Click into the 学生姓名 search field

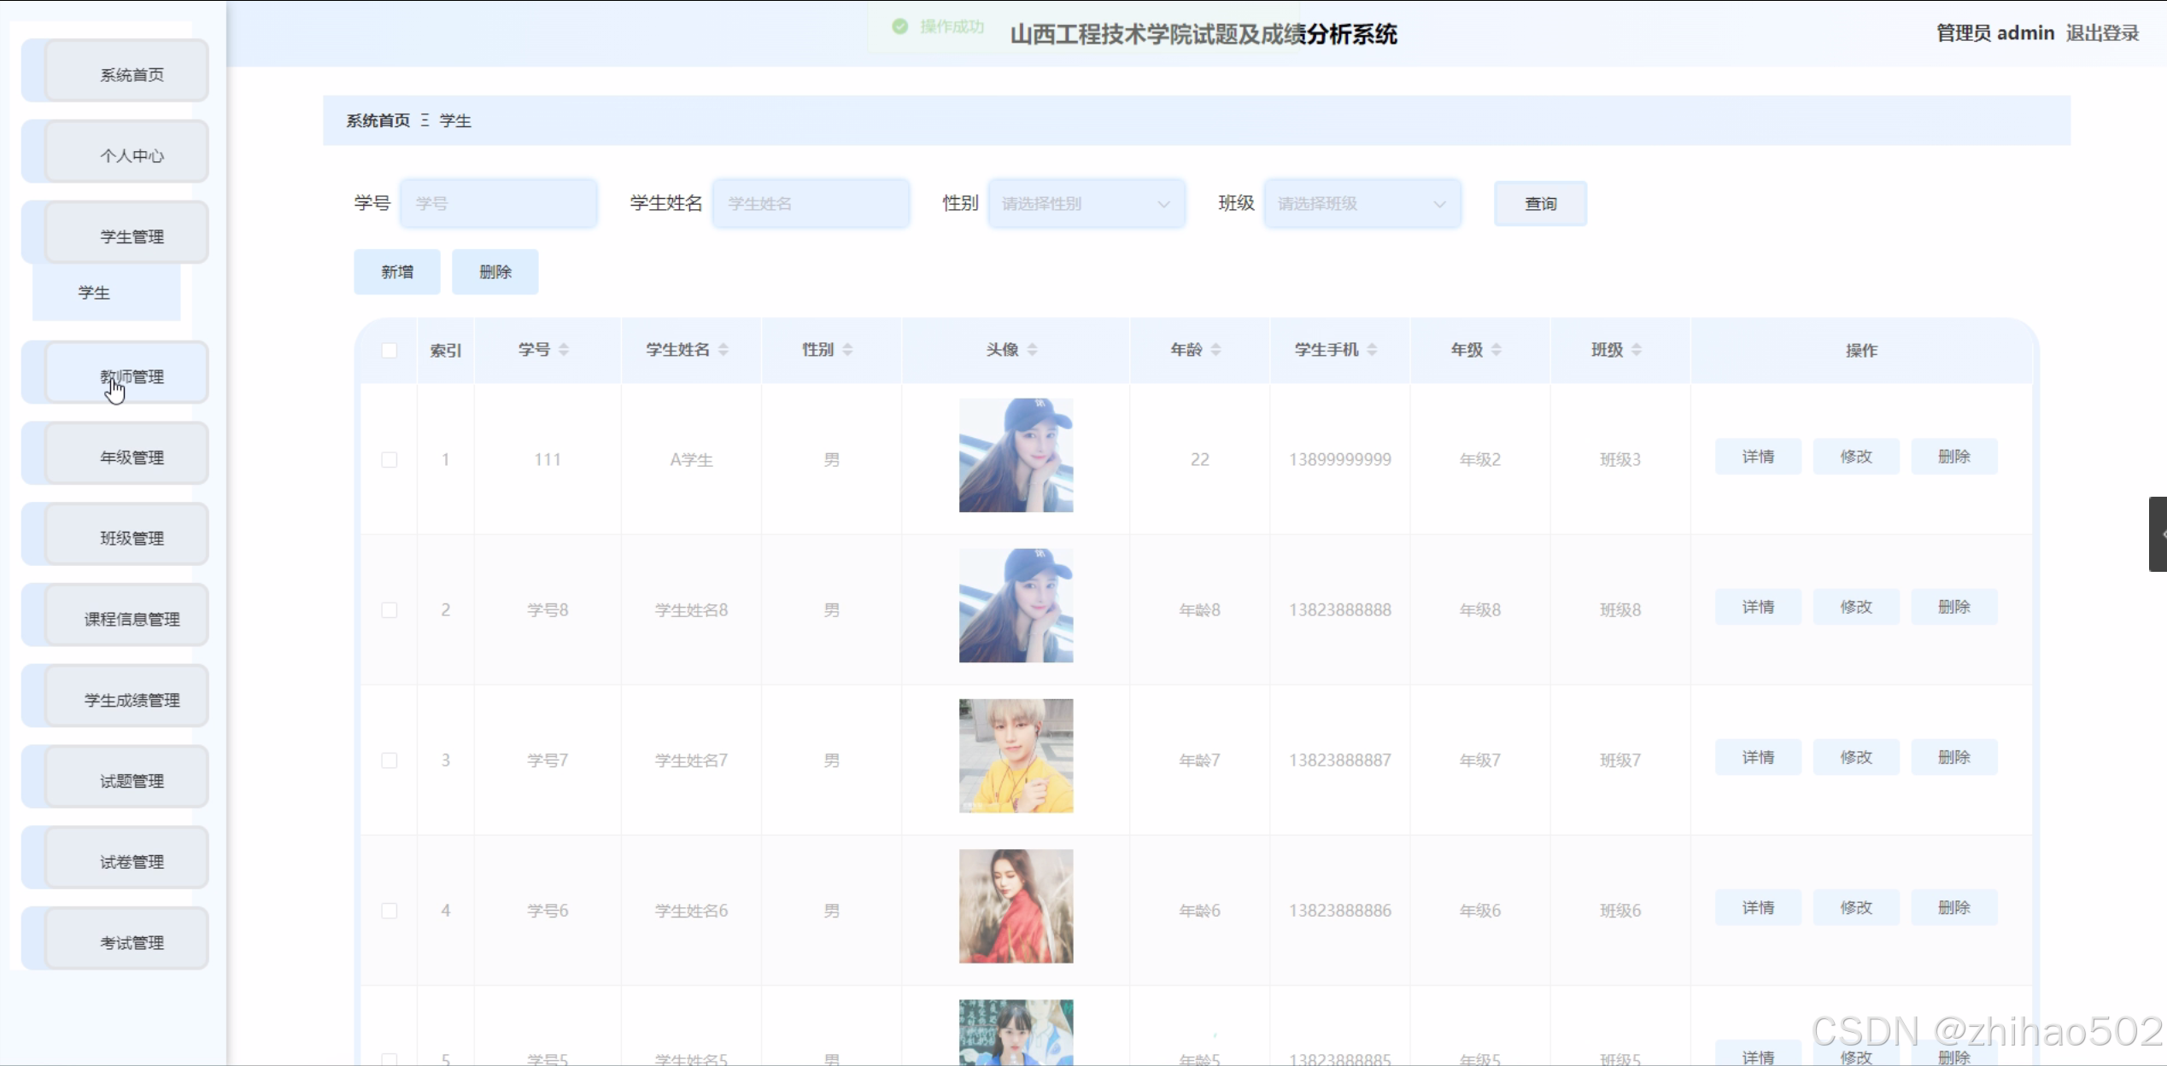(x=810, y=204)
